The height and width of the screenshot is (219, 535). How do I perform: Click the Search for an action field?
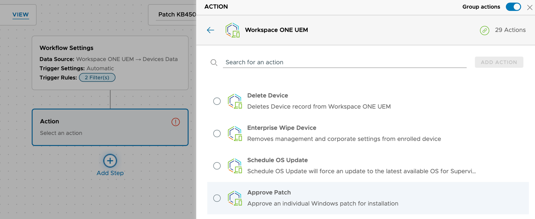pyautogui.click(x=344, y=62)
